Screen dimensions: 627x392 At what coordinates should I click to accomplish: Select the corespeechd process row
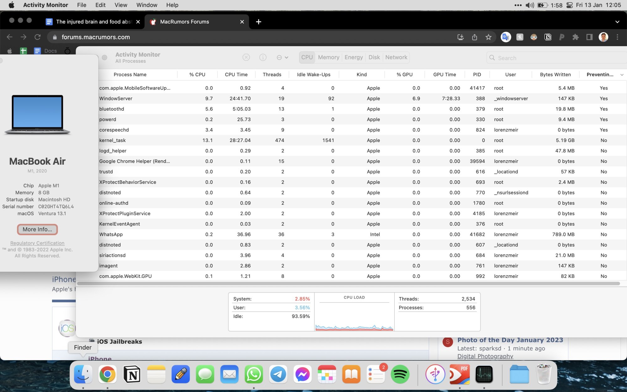point(362,130)
